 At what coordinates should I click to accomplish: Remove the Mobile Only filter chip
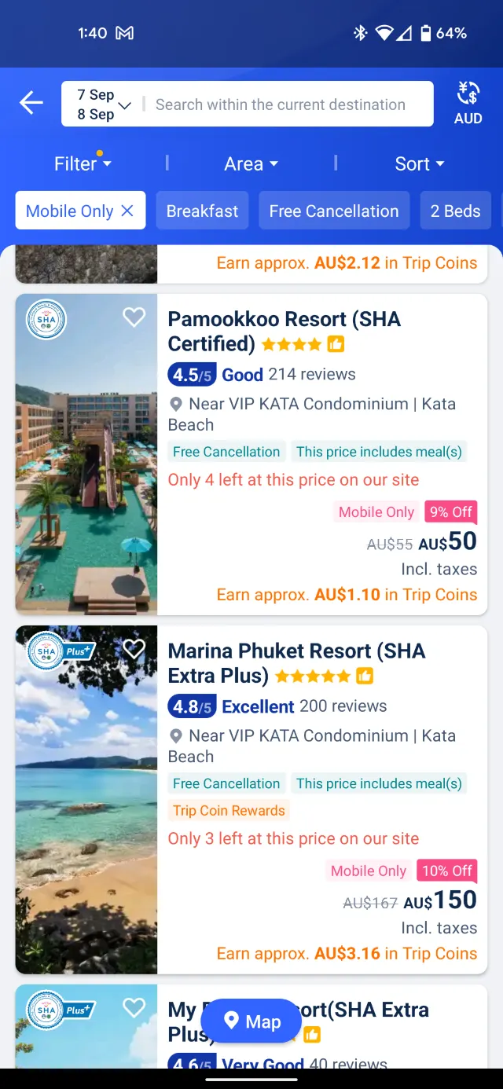[127, 211]
